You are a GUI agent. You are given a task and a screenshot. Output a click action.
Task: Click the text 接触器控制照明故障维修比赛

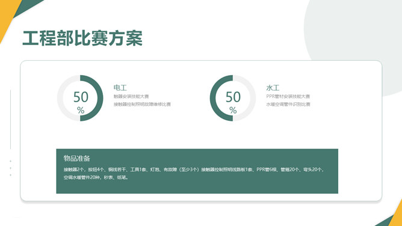[142, 104]
